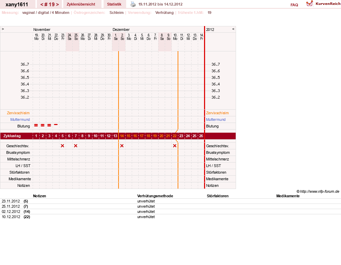Click the left Blutung row label

click(x=24, y=126)
